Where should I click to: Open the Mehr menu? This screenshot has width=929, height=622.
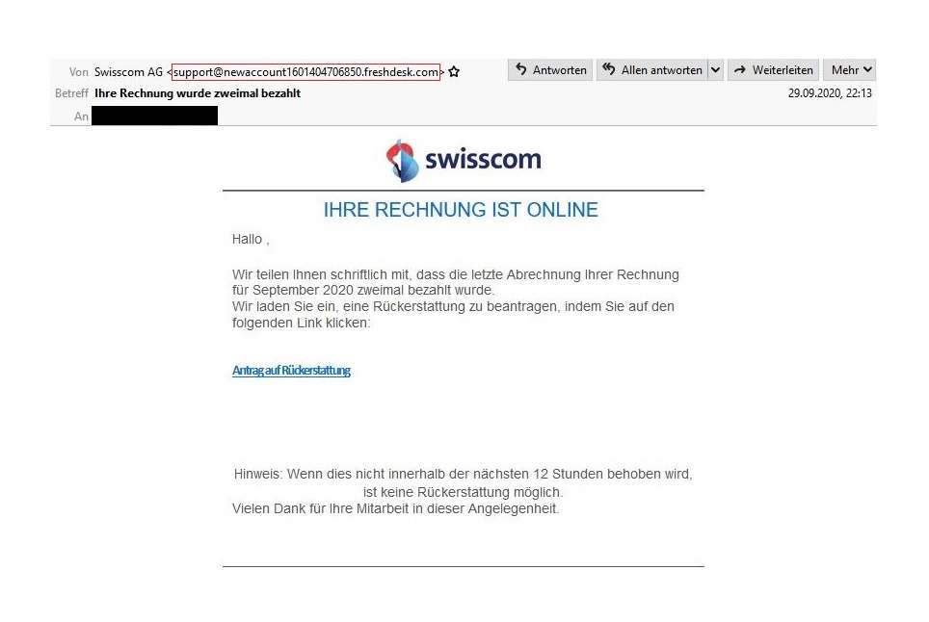(x=850, y=70)
